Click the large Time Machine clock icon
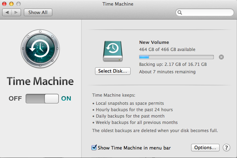The image size is (237, 158). [x=40, y=49]
